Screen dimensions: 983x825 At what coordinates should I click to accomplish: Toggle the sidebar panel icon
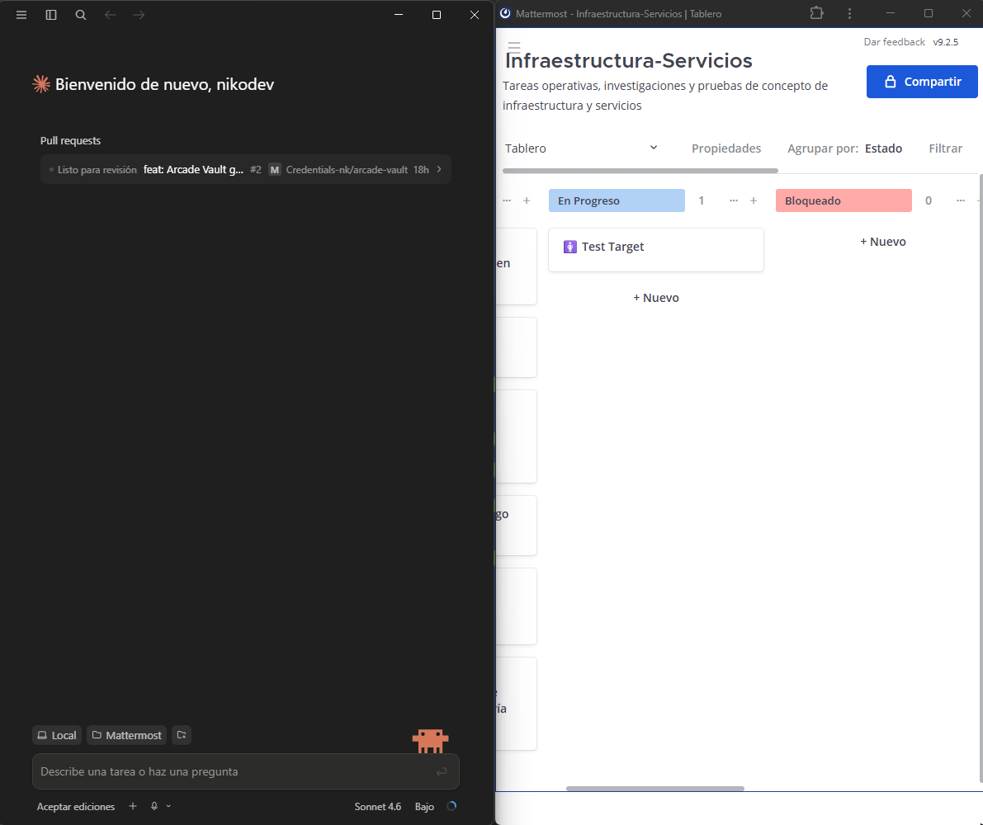click(x=51, y=15)
